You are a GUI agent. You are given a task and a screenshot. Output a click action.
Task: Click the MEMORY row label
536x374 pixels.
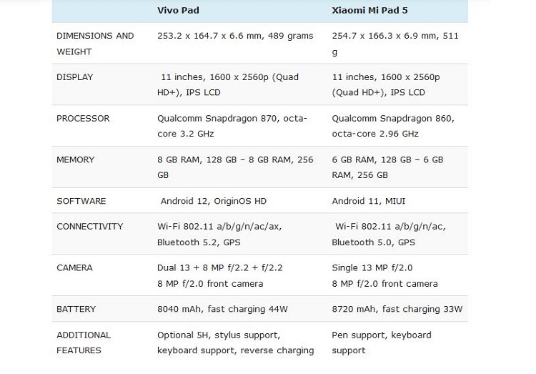pyautogui.click(x=76, y=159)
